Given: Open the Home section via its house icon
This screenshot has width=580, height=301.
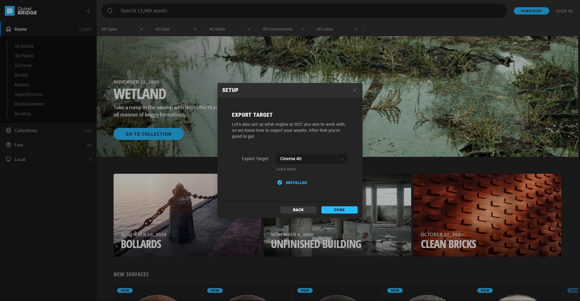Looking at the screenshot, I should 8,29.
